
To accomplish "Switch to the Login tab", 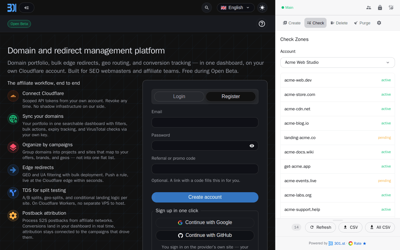I will 179,97.
